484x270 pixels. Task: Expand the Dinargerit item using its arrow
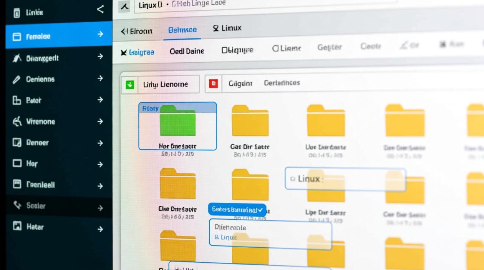pyautogui.click(x=100, y=57)
